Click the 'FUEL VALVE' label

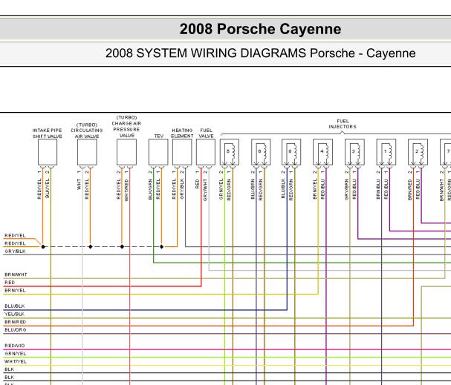(x=207, y=134)
